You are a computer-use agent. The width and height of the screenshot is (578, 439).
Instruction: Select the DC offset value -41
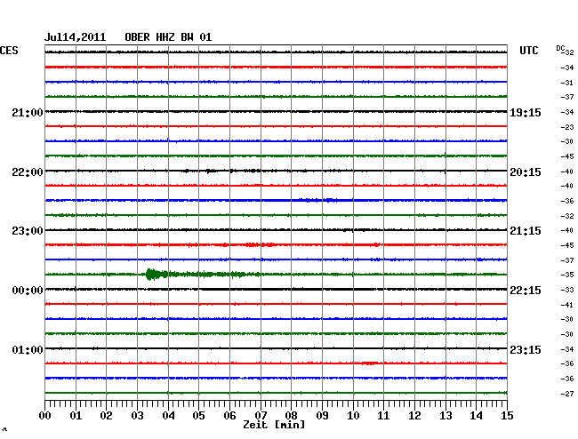[567, 305]
